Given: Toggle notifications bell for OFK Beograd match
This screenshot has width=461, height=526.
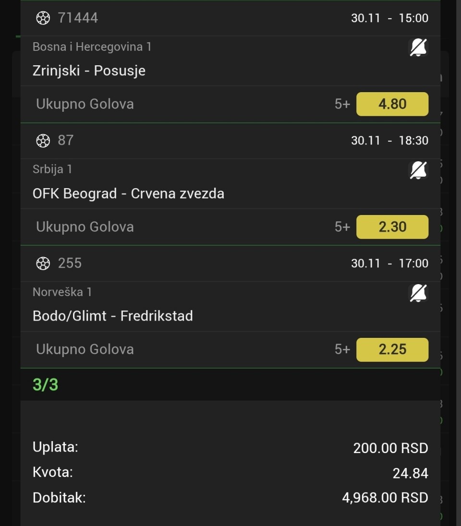Looking at the screenshot, I should tap(418, 170).
